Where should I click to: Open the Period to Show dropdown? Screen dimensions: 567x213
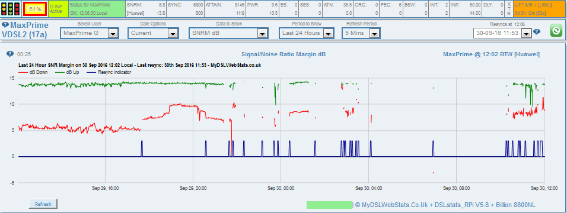click(306, 33)
